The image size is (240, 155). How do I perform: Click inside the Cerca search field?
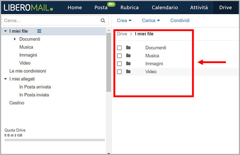pyautogui.click(x=50, y=21)
